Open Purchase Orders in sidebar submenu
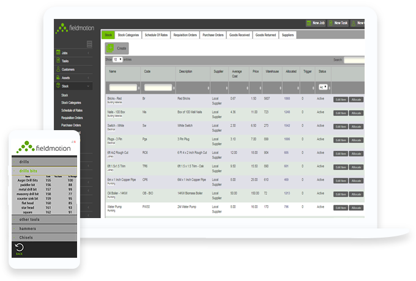The width and height of the screenshot is (416, 281). [x=71, y=125]
